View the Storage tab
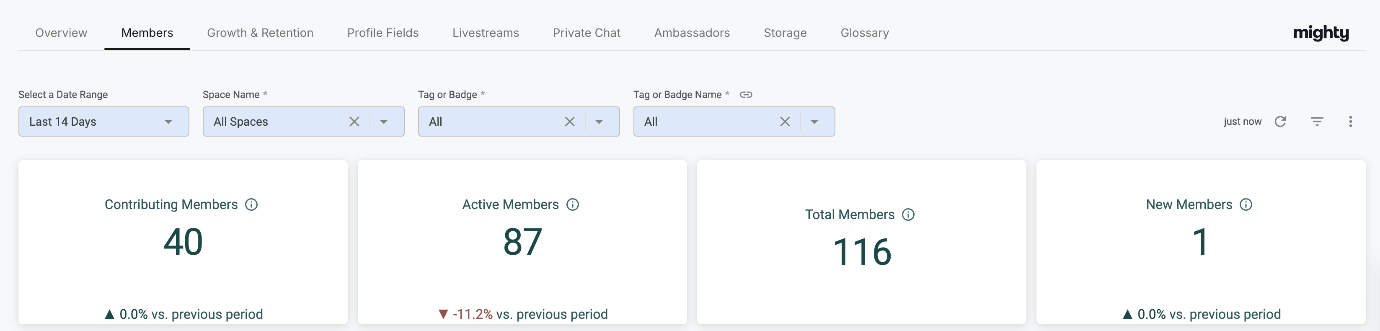Image resolution: width=1380 pixels, height=331 pixels. pyautogui.click(x=786, y=33)
